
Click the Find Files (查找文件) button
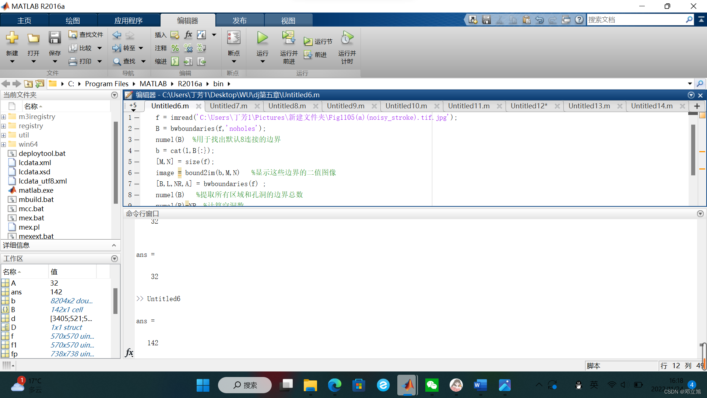click(86, 35)
